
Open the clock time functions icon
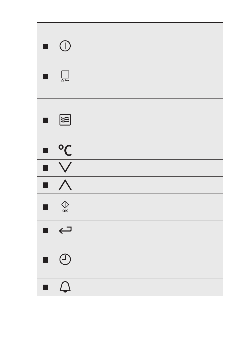65,259
